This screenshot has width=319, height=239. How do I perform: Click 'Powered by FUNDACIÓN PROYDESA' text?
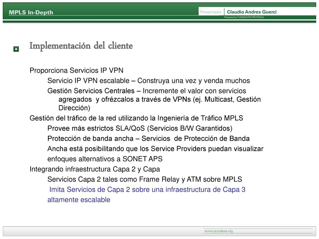[x=244, y=17]
